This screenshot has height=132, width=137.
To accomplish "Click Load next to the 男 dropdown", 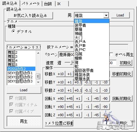I will [x=120, y=15].
